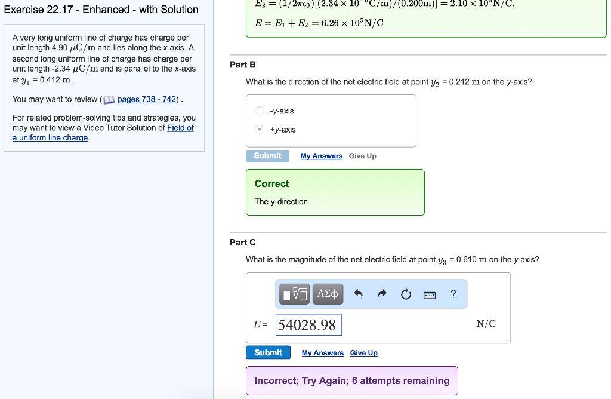
Task: Click the redo arrow in the equation toolbar
Action: click(x=382, y=294)
